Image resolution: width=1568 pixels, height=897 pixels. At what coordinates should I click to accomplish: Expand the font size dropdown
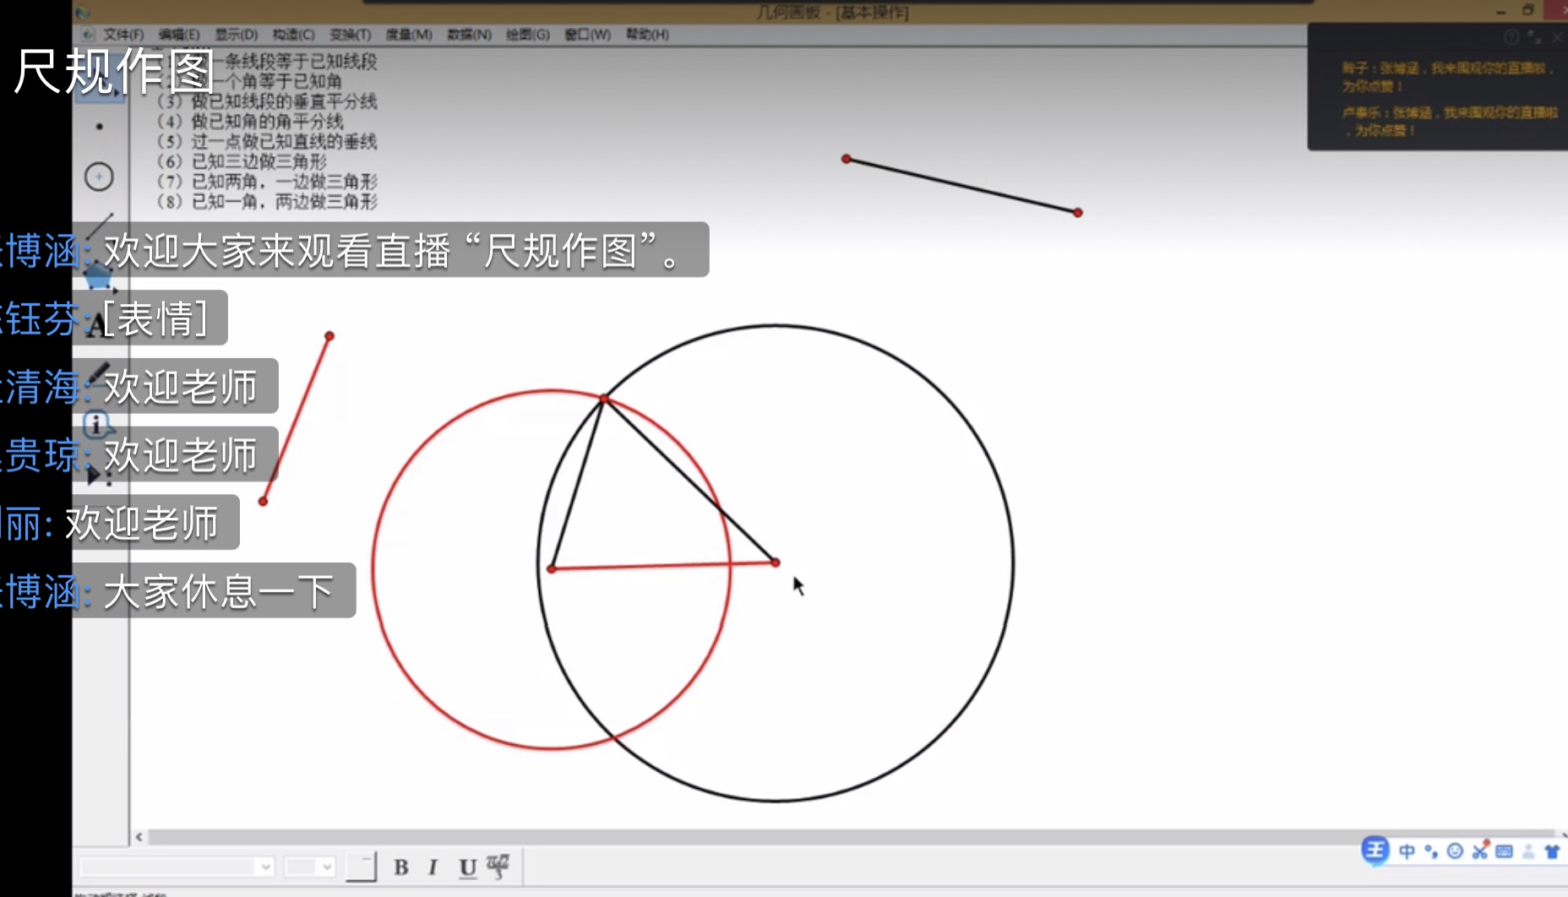(327, 867)
